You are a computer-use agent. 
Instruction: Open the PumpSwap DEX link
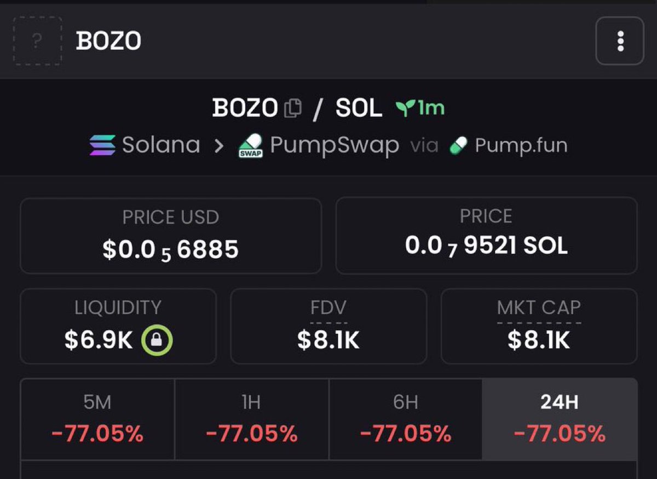tap(335, 145)
